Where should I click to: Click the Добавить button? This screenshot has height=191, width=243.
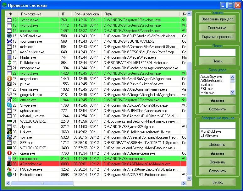(218, 145)
